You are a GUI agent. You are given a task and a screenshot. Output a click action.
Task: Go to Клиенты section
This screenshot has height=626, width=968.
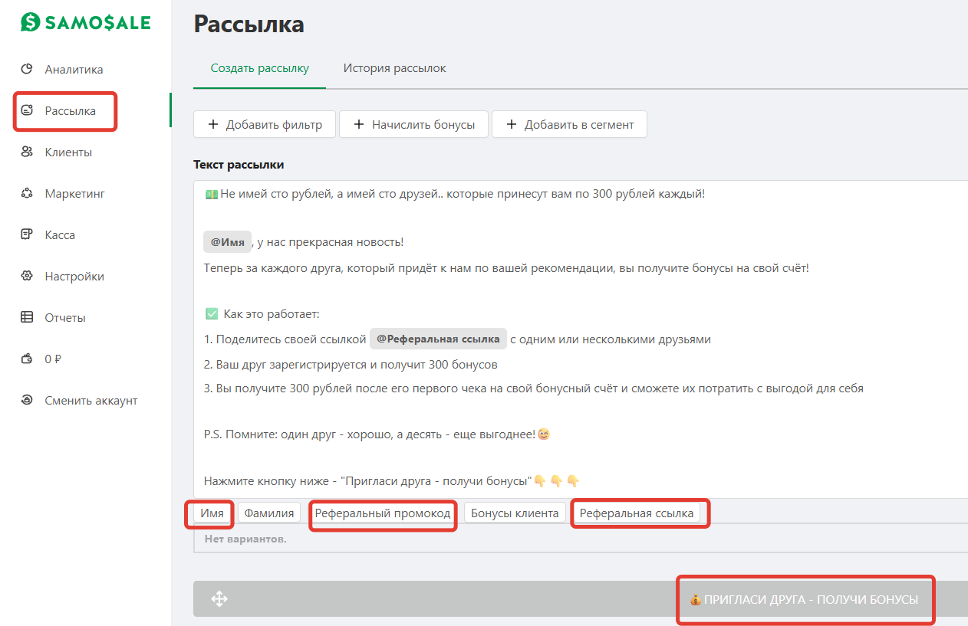point(68,152)
